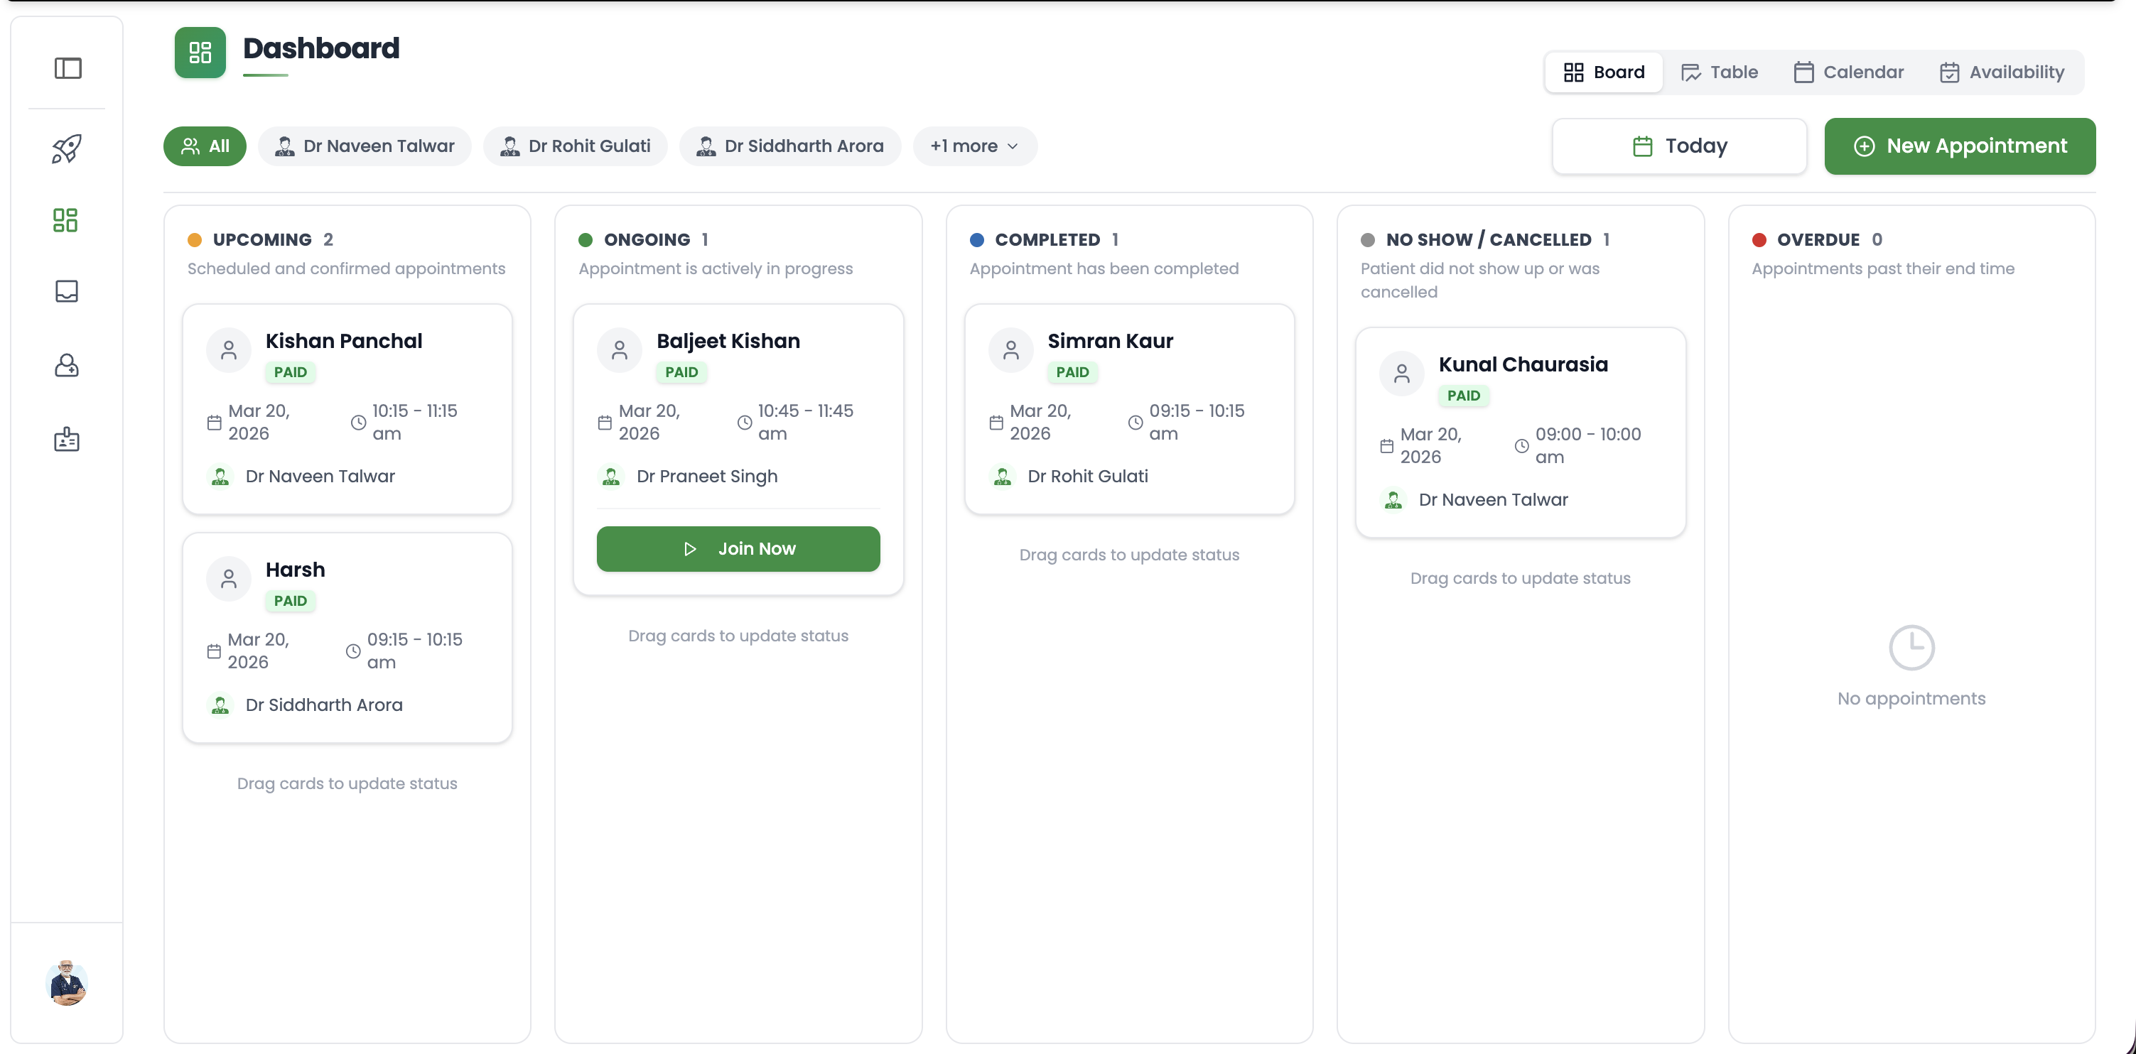
Task: Open the inbox tray sidebar icon
Action: pyautogui.click(x=66, y=292)
